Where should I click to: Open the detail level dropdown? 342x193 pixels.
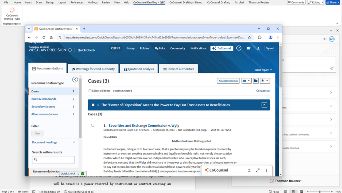(x=246, y=81)
